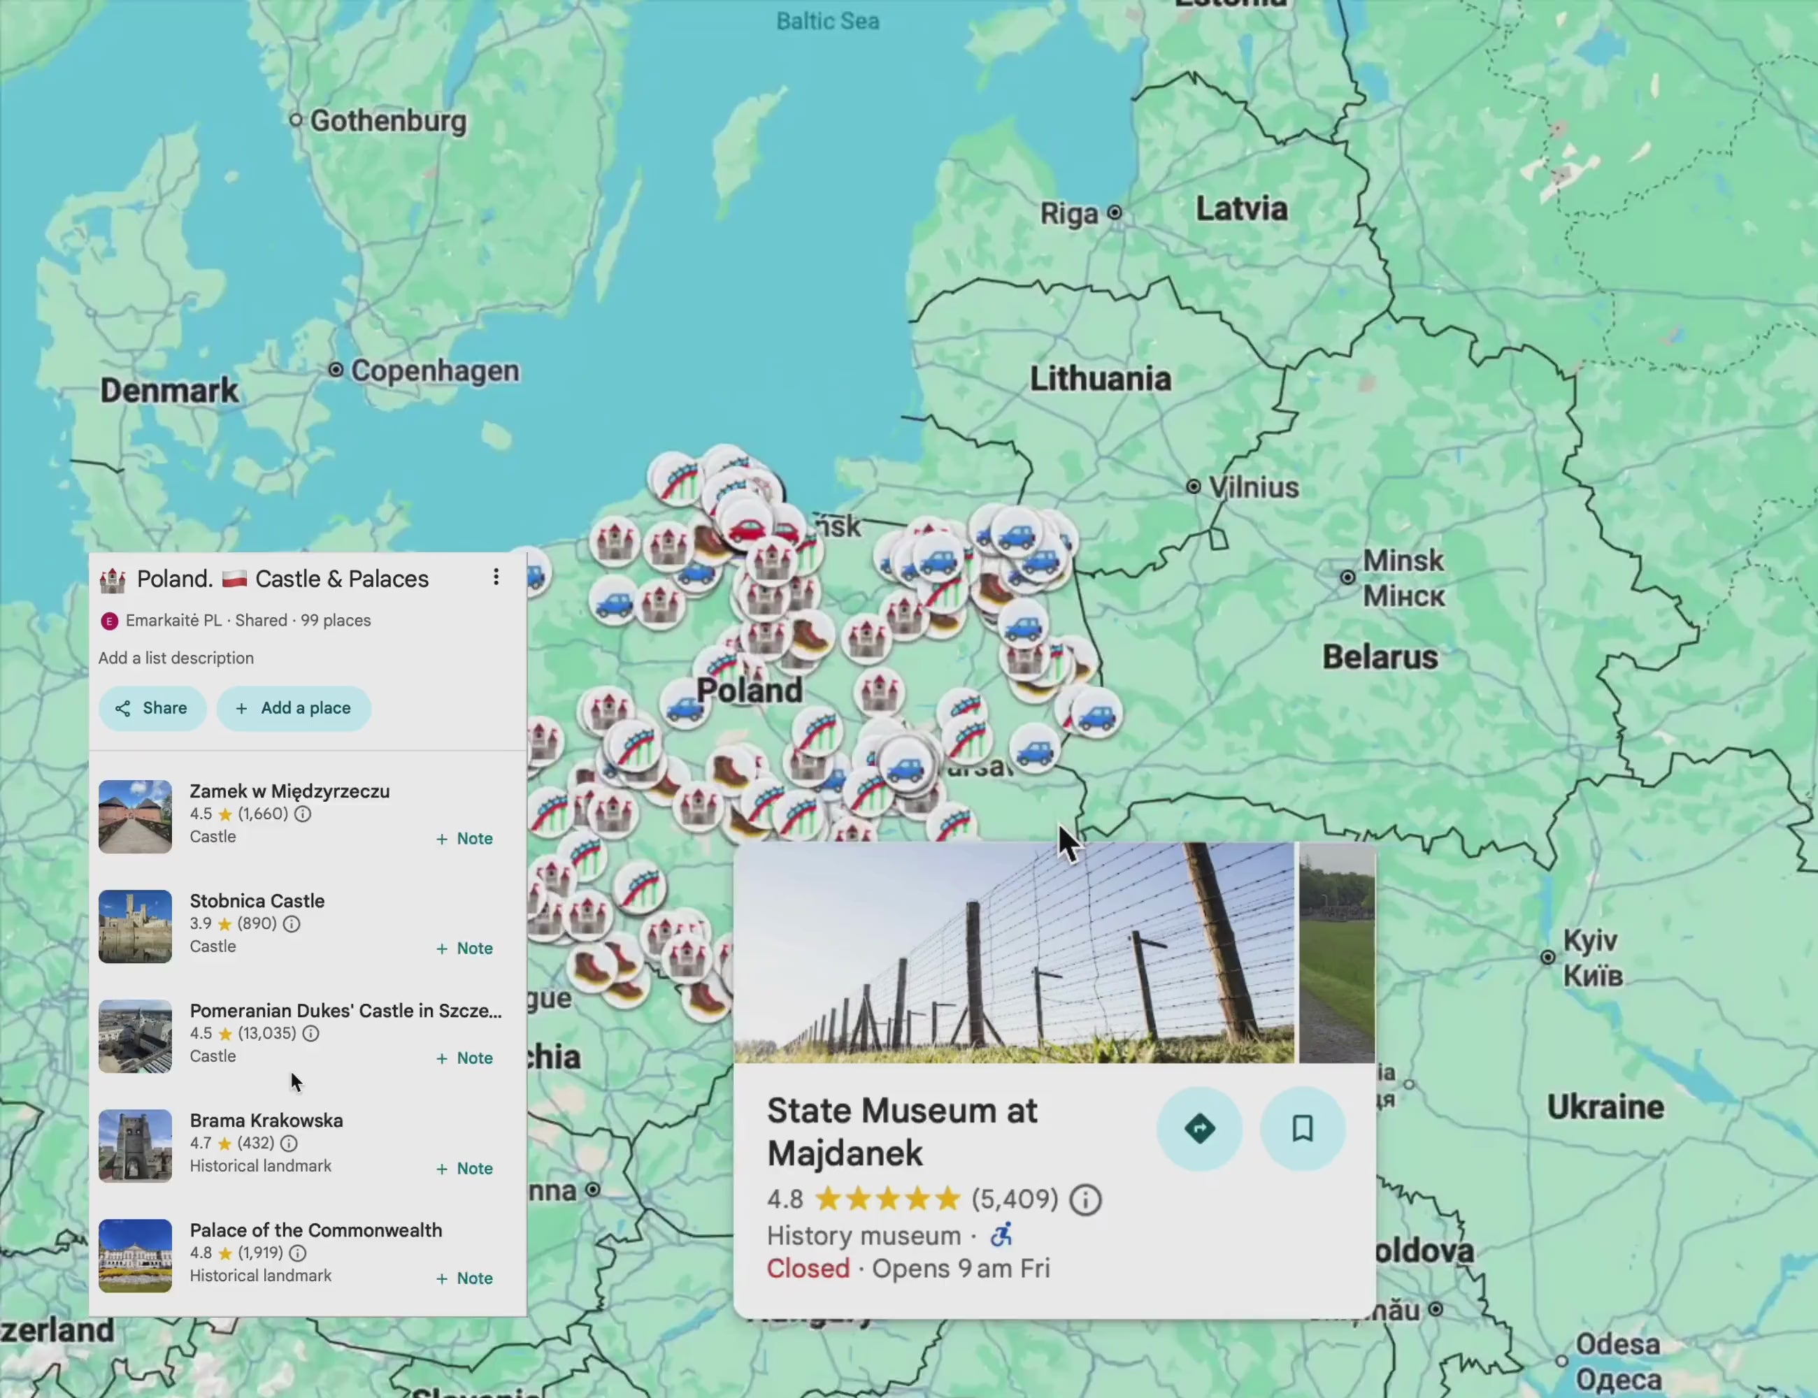Open the Stobnica Castle thumbnail
This screenshot has height=1398, width=1818.
click(135, 925)
